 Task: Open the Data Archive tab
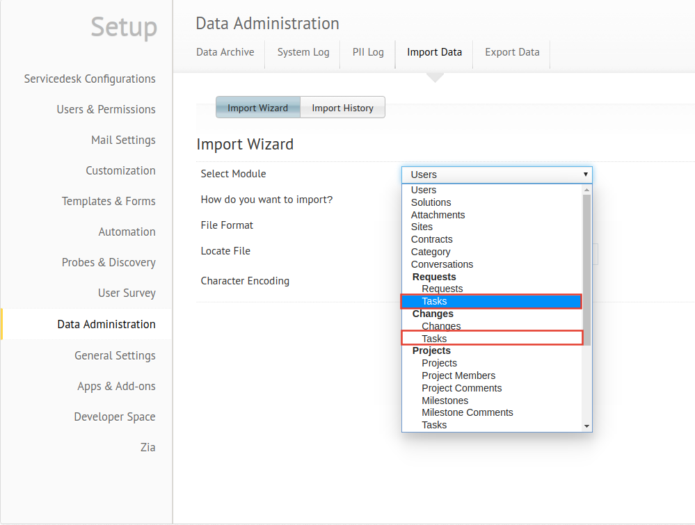(225, 52)
